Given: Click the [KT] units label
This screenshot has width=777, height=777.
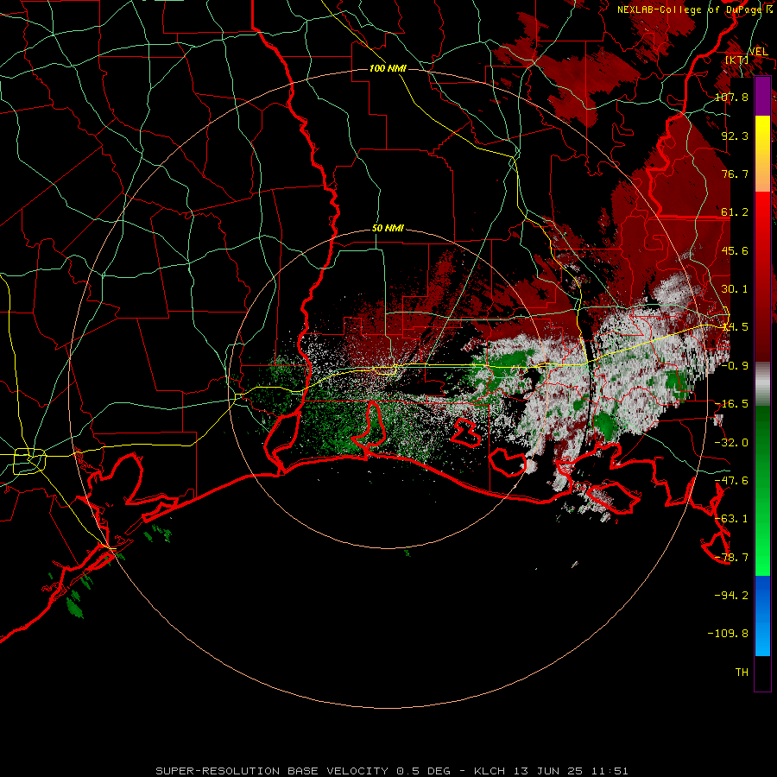Looking at the screenshot, I should (737, 60).
